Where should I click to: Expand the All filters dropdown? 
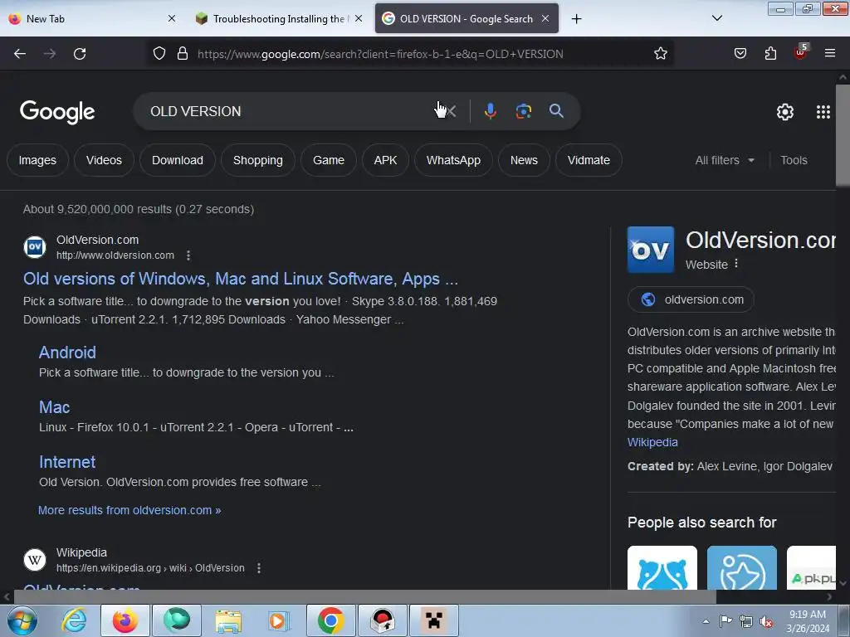[725, 160]
